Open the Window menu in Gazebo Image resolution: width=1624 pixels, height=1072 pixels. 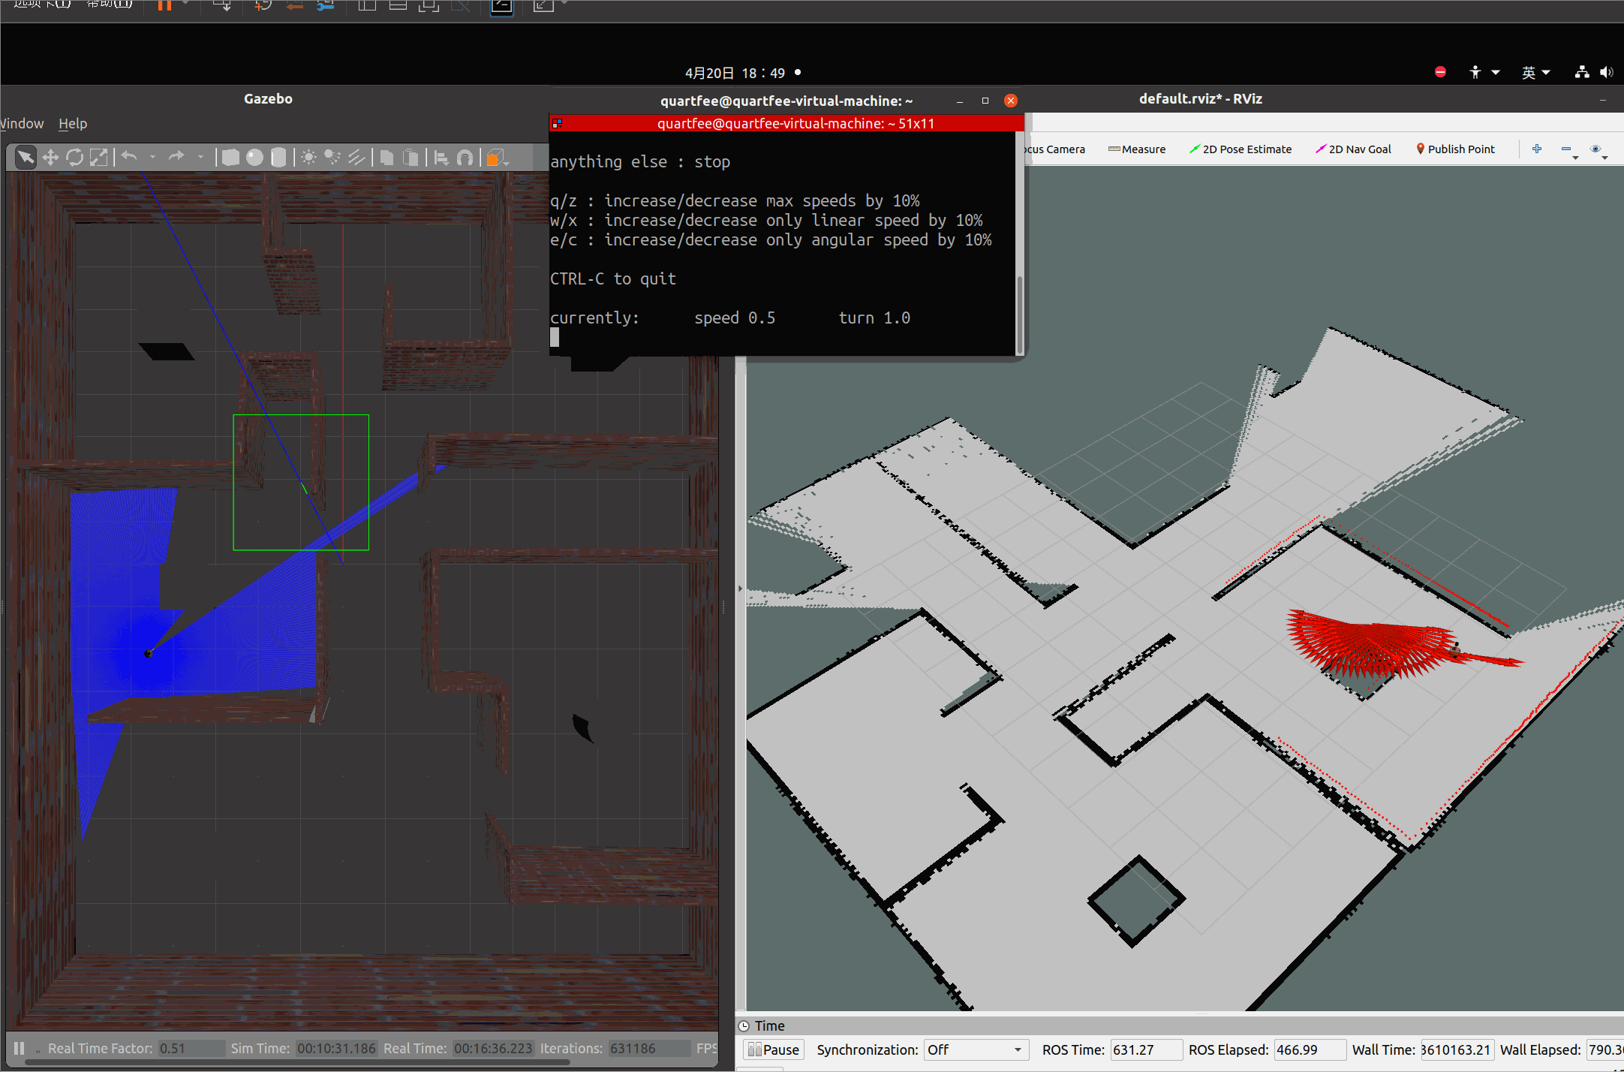pyautogui.click(x=21, y=123)
